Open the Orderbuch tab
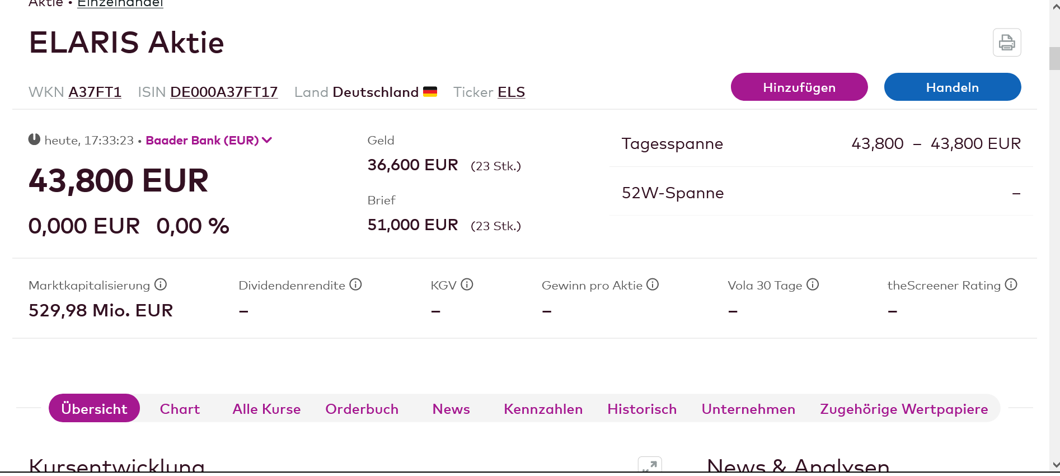The image size is (1060, 476). click(x=362, y=409)
